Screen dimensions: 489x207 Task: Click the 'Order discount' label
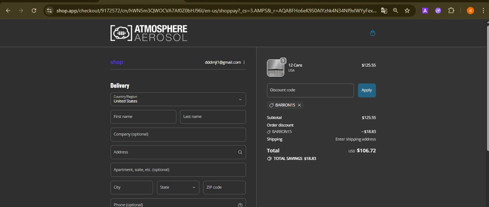pos(280,125)
